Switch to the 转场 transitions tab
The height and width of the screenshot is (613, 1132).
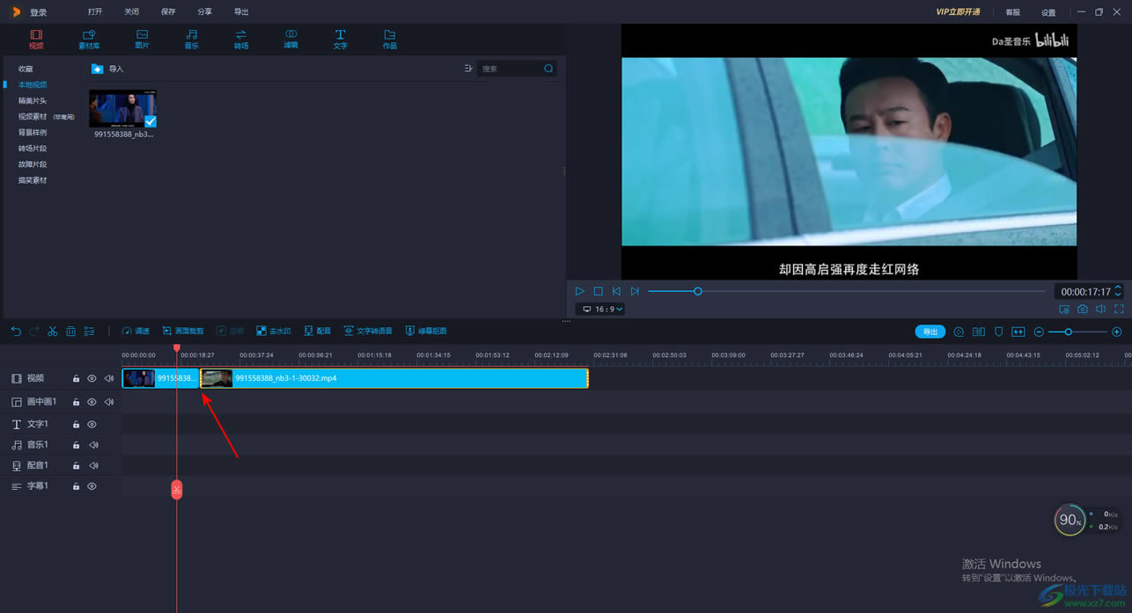point(240,39)
